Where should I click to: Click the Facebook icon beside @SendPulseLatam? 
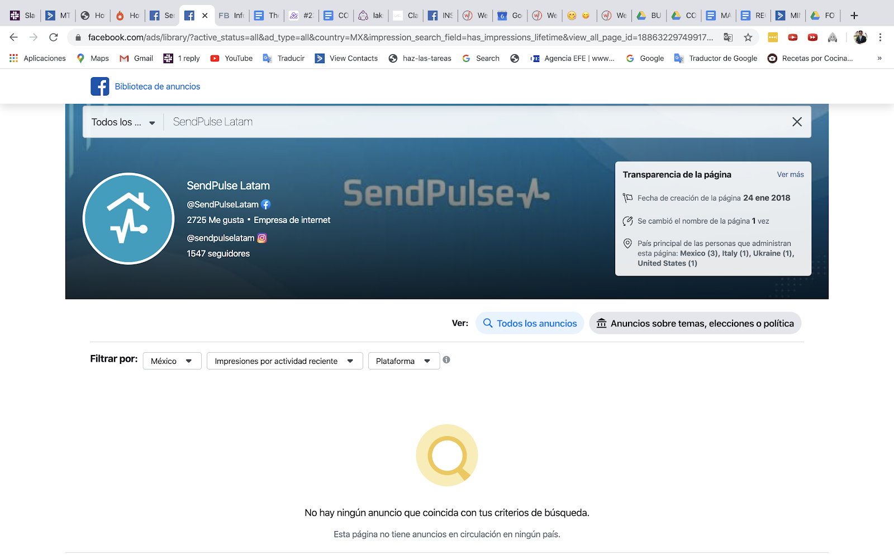pyautogui.click(x=266, y=205)
